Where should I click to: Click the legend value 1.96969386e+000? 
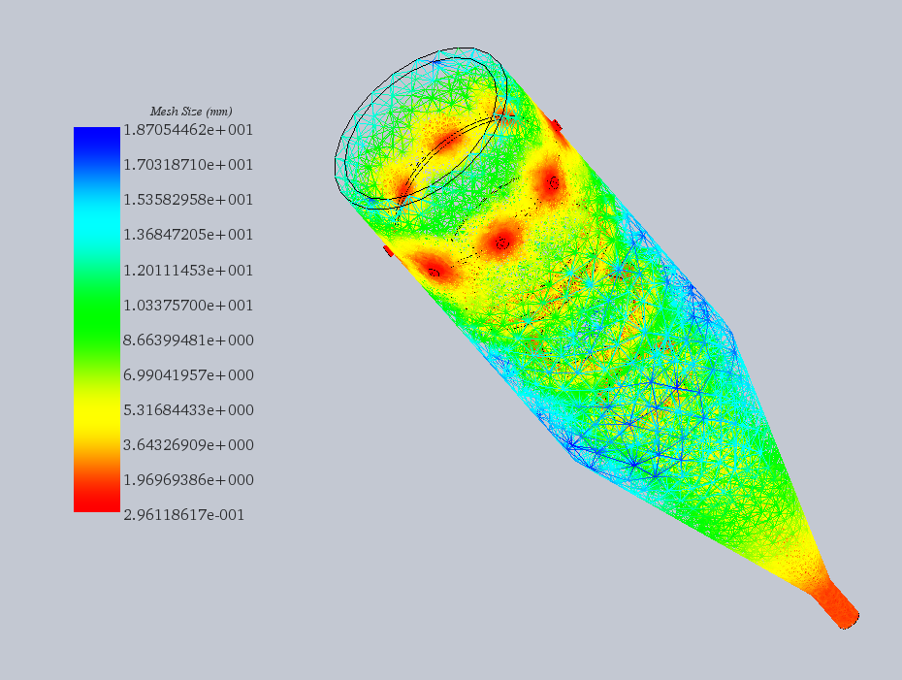(188, 480)
